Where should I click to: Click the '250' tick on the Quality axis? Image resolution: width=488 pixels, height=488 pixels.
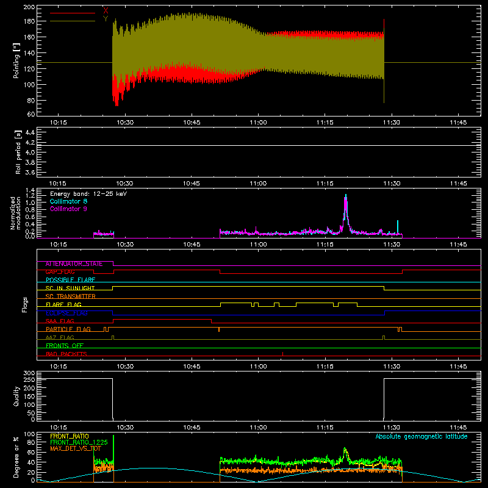pos(29,379)
